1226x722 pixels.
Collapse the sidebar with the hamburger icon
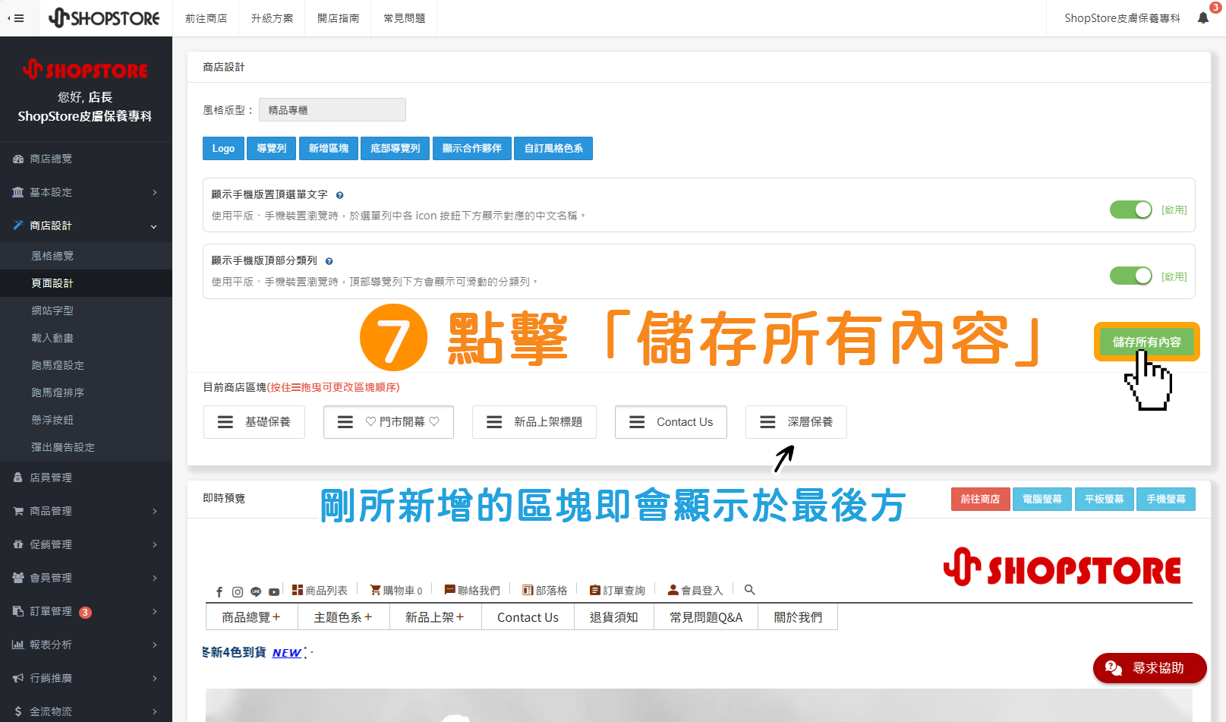(x=16, y=18)
